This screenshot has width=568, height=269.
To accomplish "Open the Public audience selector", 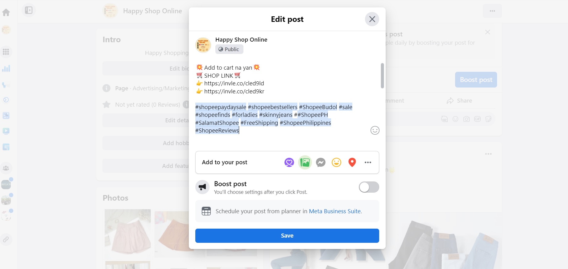I will pos(229,49).
